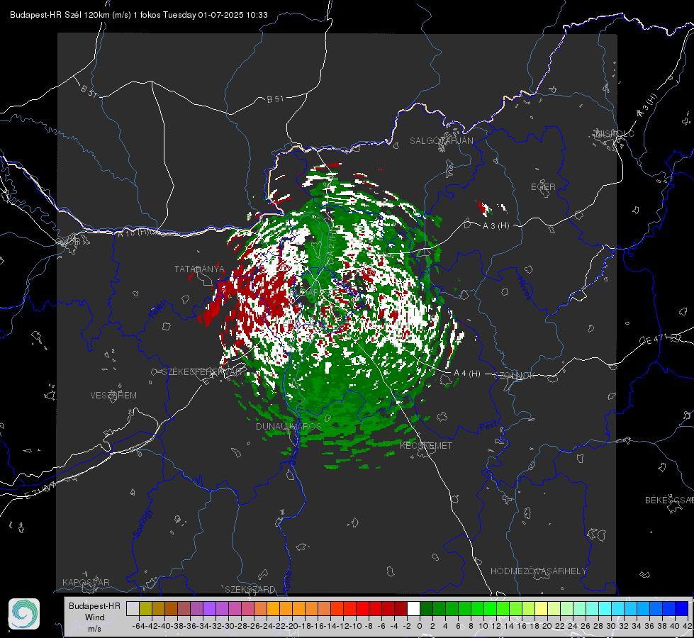The width and height of the screenshot is (694, 638).
Task: Click the TATABÁNYA city label
Action: coord(199,269)
